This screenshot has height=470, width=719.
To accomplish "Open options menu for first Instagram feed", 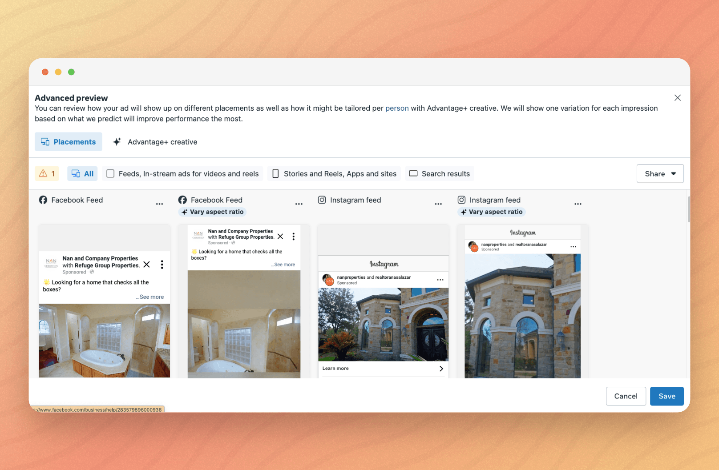I will 438,204.
